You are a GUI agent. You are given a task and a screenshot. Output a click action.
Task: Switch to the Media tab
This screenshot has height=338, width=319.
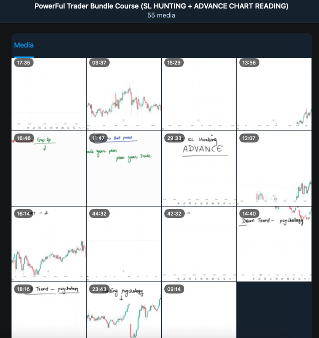24,45
